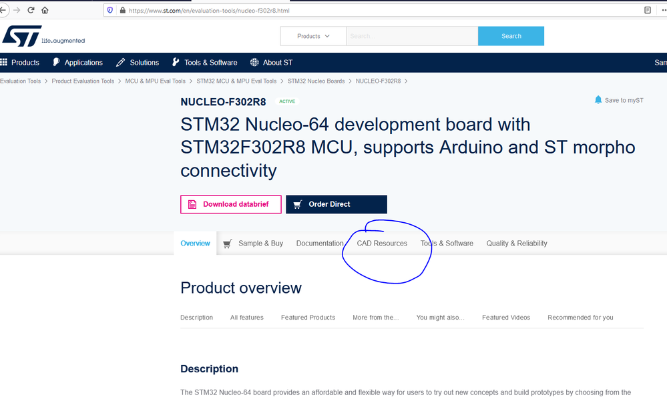The width and height of the screenshot is (667, 397).
Task: Jump to the Featured Videos section
Action: pos(506,318)
